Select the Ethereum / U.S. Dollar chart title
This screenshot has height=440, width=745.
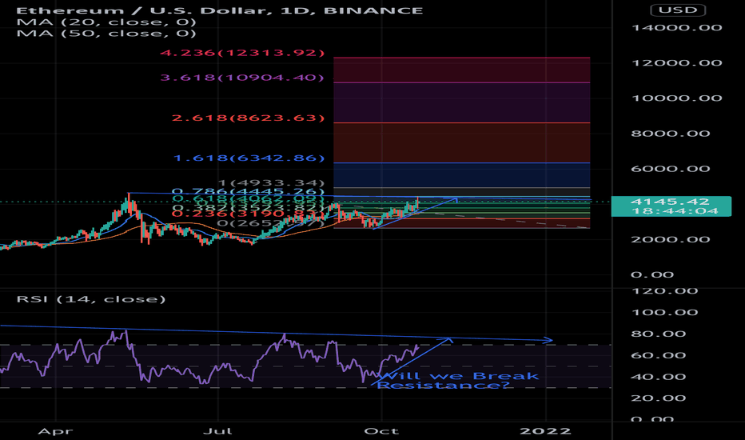pyautogui.click(x=220, y=10)
